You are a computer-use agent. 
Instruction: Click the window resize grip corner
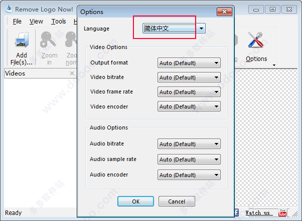coord(294,213)
